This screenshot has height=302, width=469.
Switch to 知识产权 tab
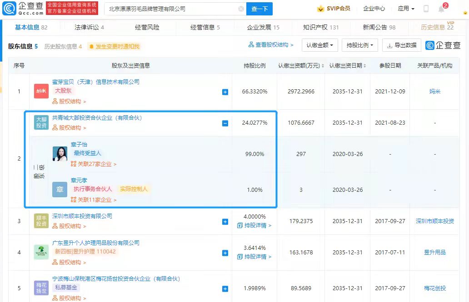[321, 28]
